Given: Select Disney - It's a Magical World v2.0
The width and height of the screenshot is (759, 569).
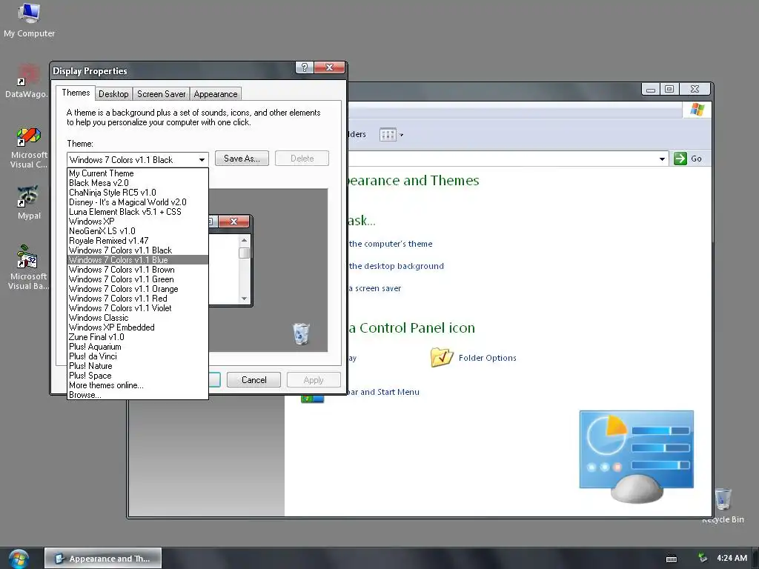Looking at the screenshot, I should coord(138,202).
